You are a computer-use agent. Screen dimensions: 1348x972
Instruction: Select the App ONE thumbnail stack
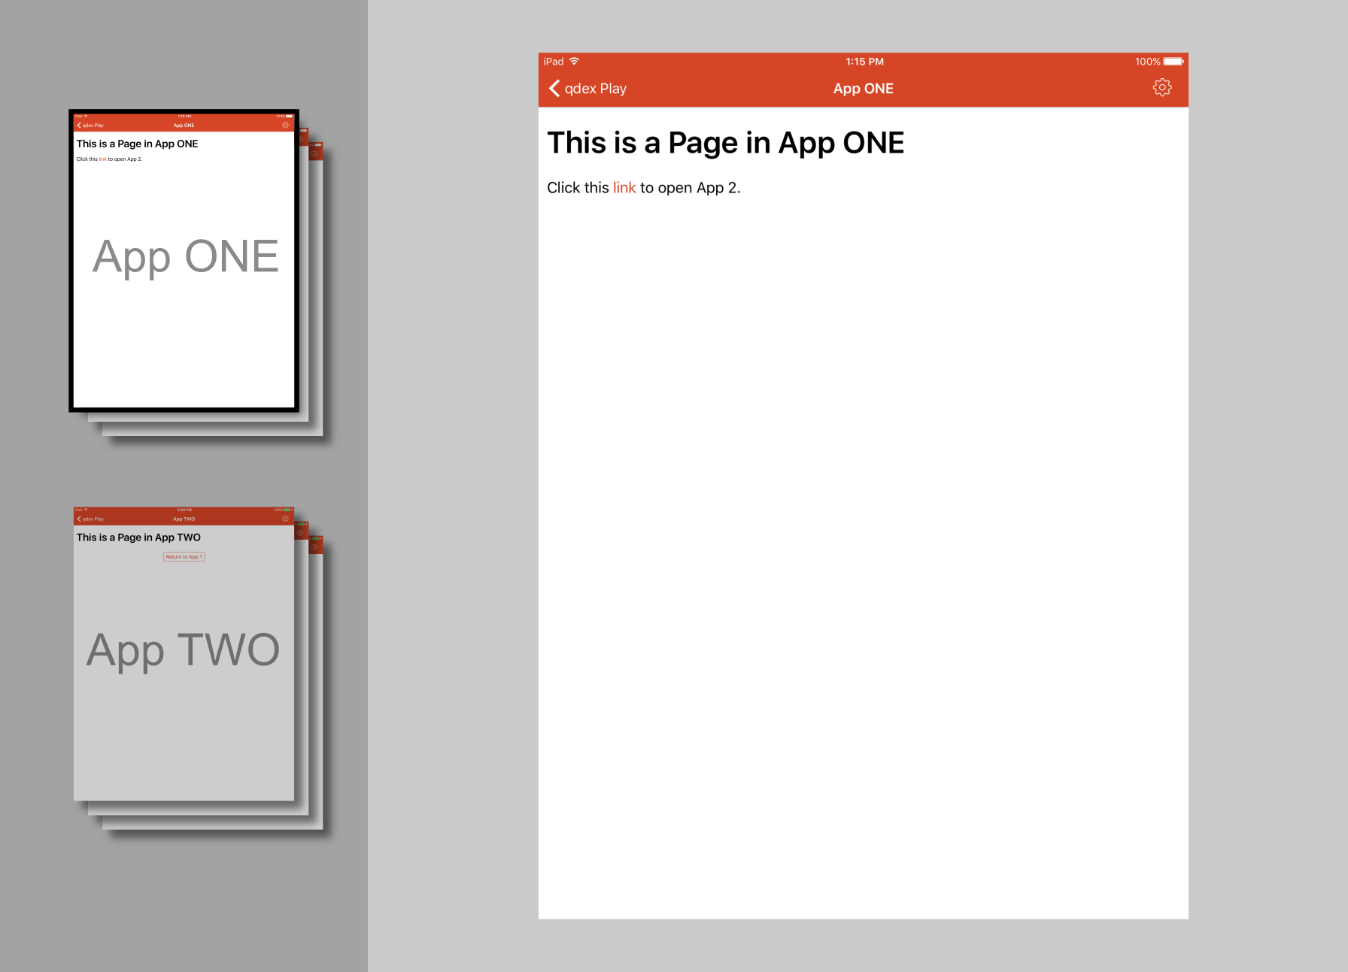coord(184,261)
